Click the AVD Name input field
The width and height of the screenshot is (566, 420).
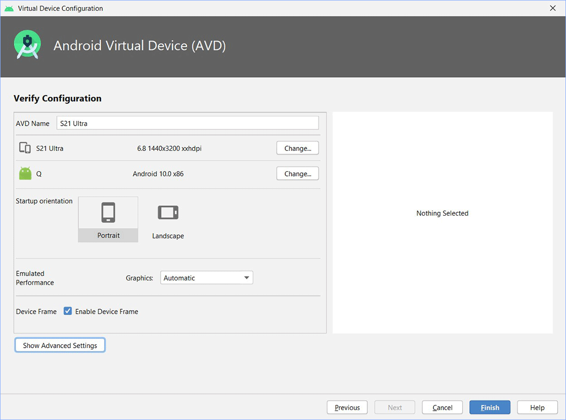pyautogui.click(x=188, y=123)
